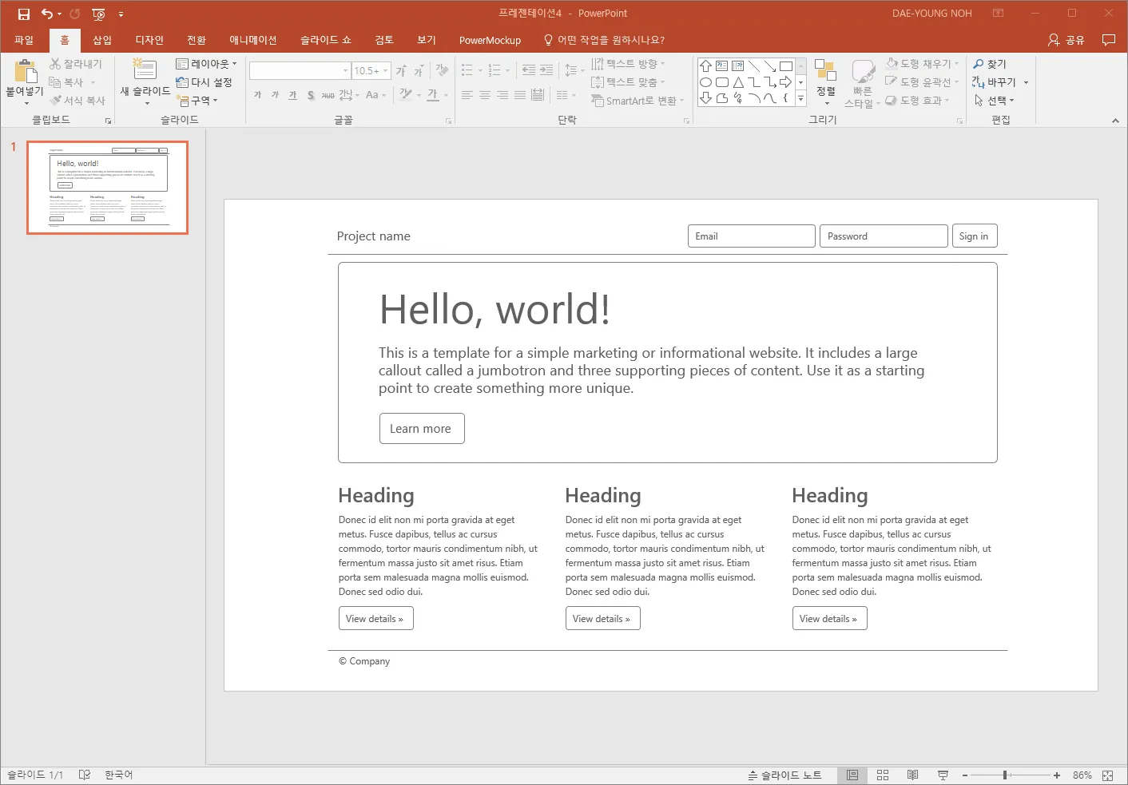Screen dimensions: 1128x785
Task: Expand the Section (구역) dropdown
Action: point(198,101)
